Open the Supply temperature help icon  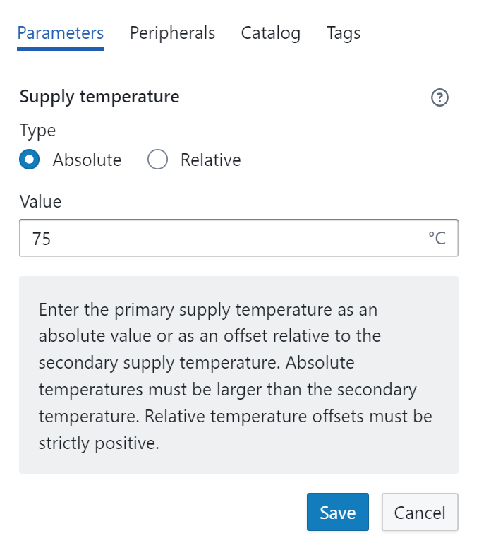point(439,97)
